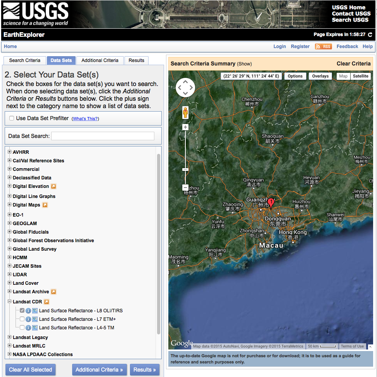Viewport: 377px width, 377px height.
Task: Open the What's This? prefilter link
Action: pos(85,119)
